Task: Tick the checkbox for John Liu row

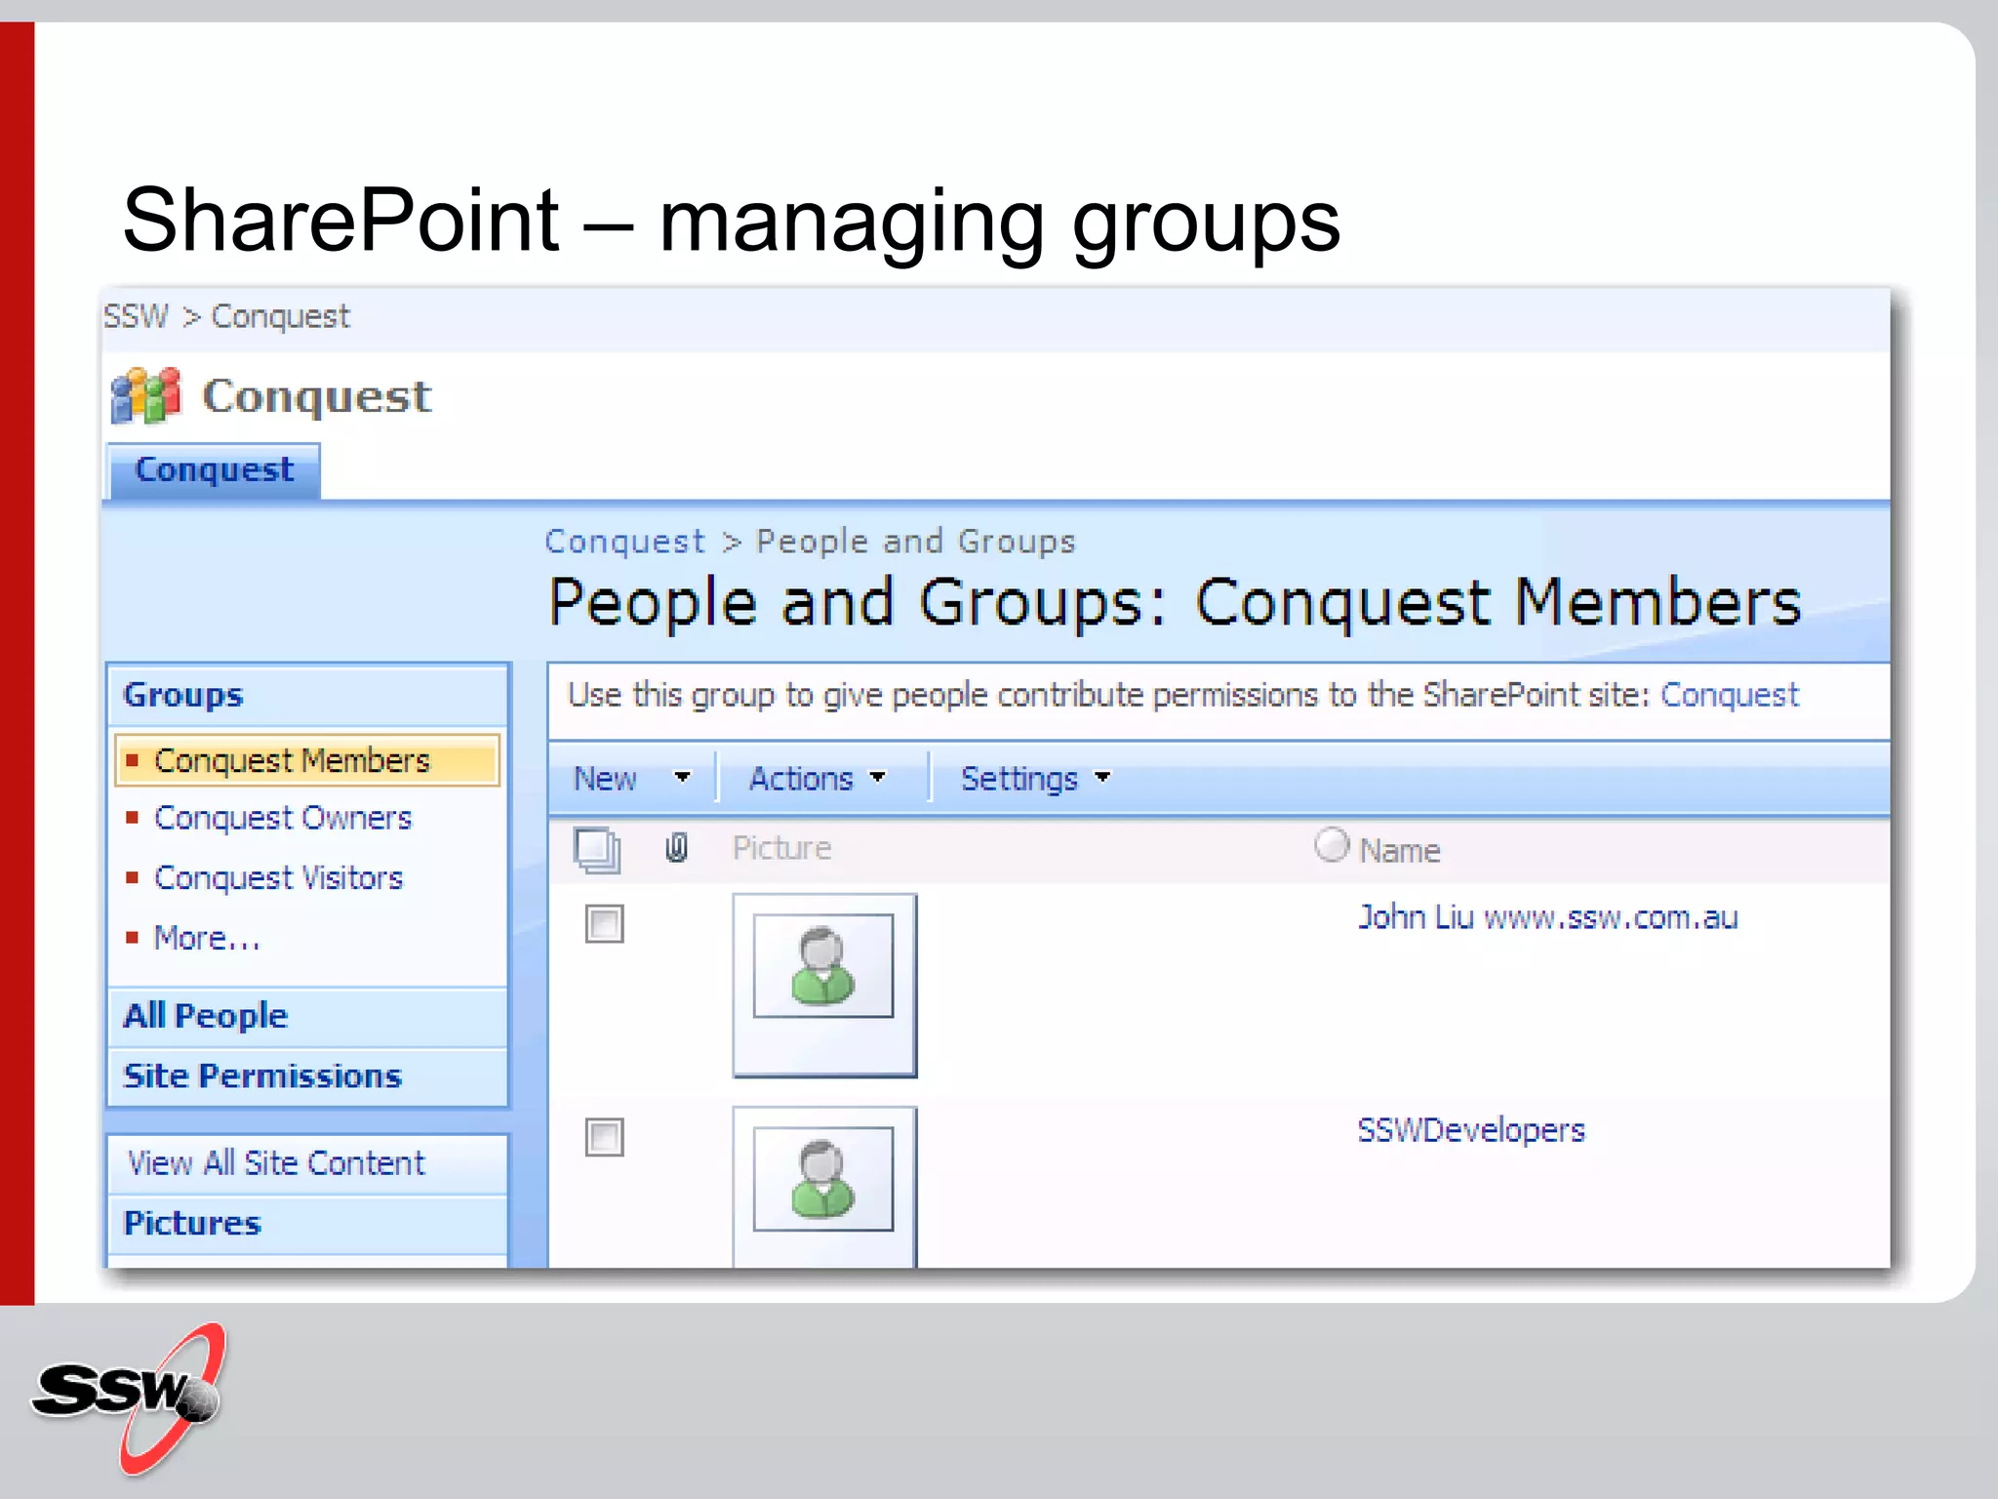Action: [604, 923]
